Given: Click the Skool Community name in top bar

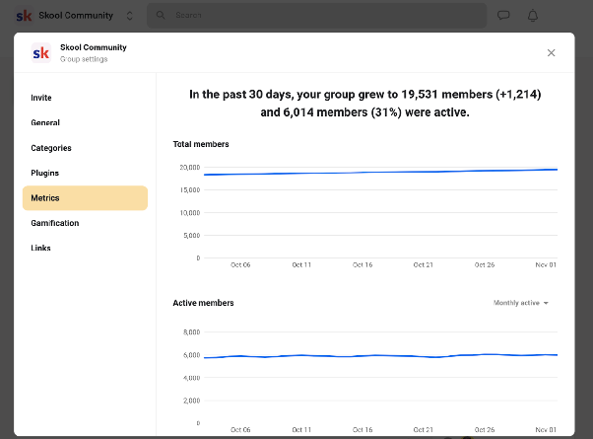Looking at the screenshot, I should click(x=76, y=16).
